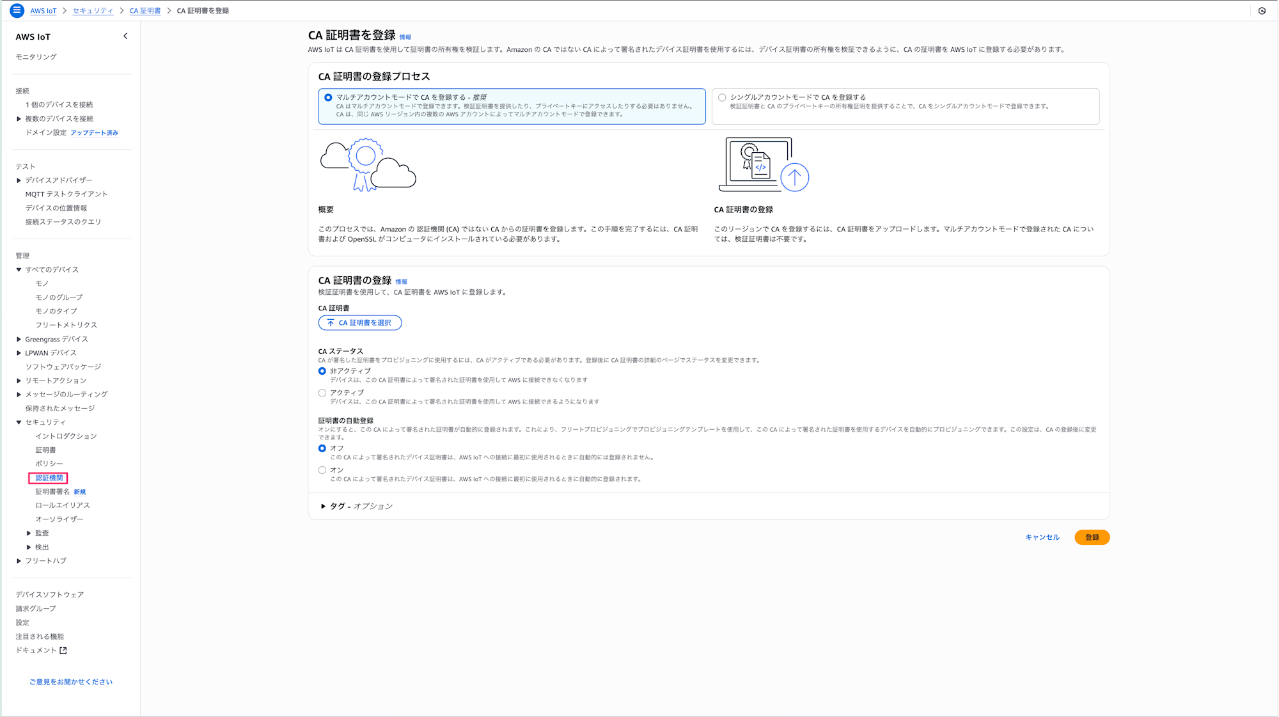Expand タグ - オプション section
The width and height of the screenshot is (1279, 717).
(323, 507)
